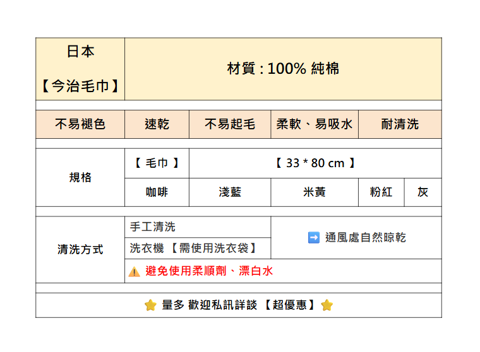Choose the 淺藍 color option cell
480x352 pixels.
230,192
